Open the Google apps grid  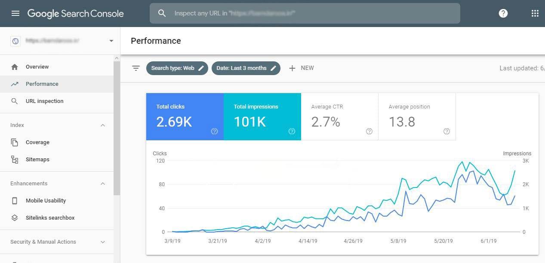(x=535, y=13)
